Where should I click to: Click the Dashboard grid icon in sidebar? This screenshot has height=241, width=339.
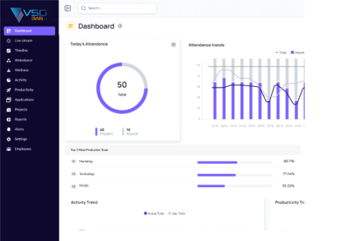tap(9, 31)
